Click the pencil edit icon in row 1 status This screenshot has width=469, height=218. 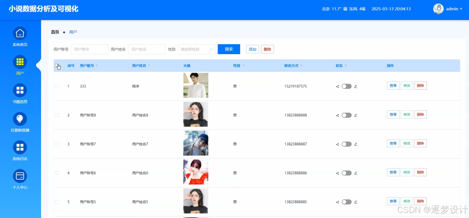click(355, 86)
